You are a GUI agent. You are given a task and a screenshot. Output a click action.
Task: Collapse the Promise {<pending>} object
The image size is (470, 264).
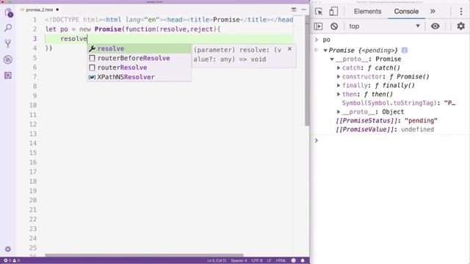point(325,51)
